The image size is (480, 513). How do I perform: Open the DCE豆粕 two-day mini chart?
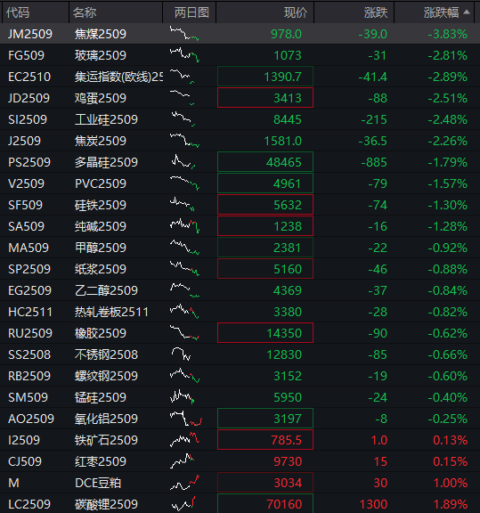[184, 482]
